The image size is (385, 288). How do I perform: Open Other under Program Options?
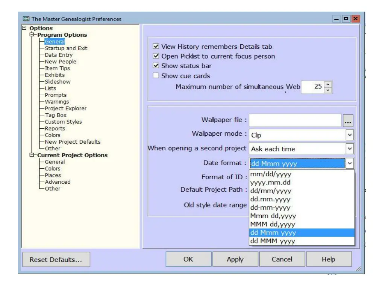(53, 148)
